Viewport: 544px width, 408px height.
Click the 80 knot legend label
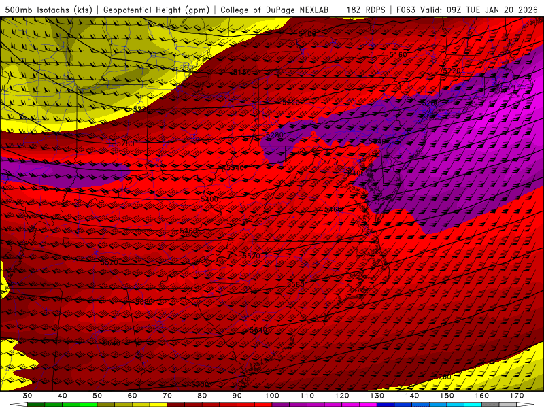tap(202, 396)
